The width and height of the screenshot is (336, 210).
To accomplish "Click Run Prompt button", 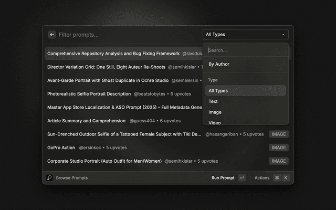I will pos(223,178).
